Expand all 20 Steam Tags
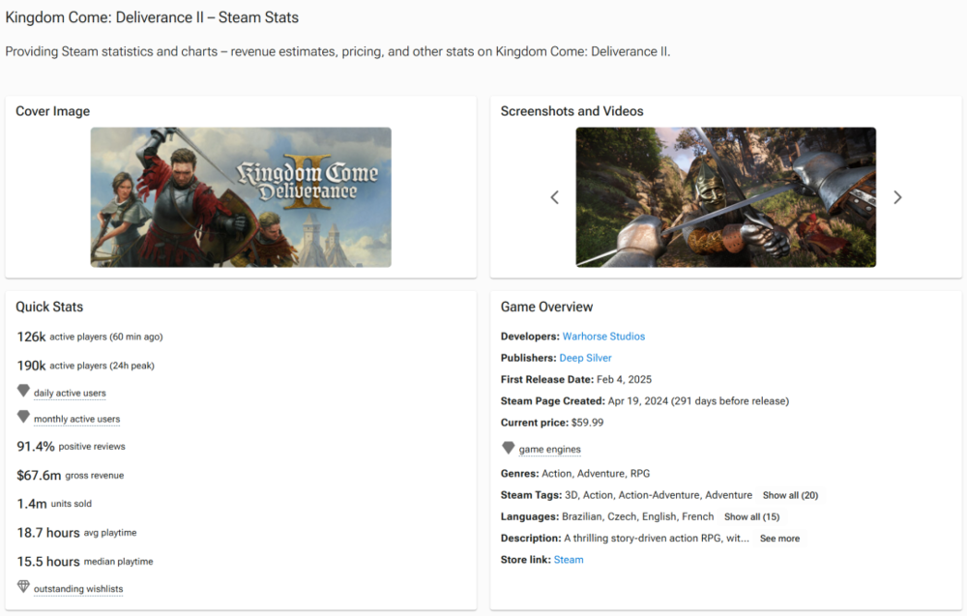 (x=790, y=495)
